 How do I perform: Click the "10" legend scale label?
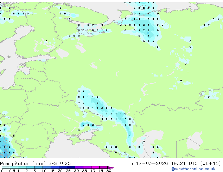[44, 171]
